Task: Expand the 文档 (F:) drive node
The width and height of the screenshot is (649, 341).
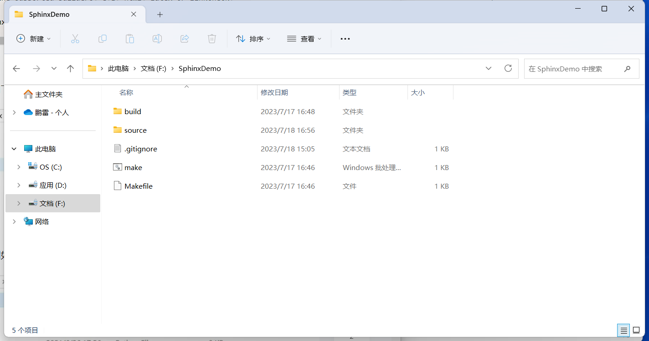Action: coord(19,203)
